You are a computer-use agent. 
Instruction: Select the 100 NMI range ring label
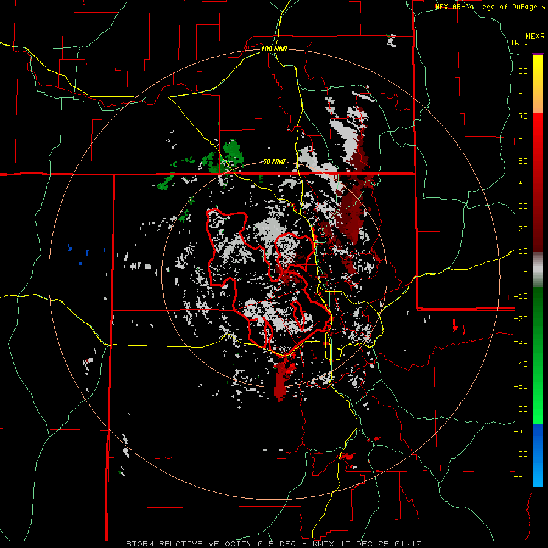click(274, 48)
